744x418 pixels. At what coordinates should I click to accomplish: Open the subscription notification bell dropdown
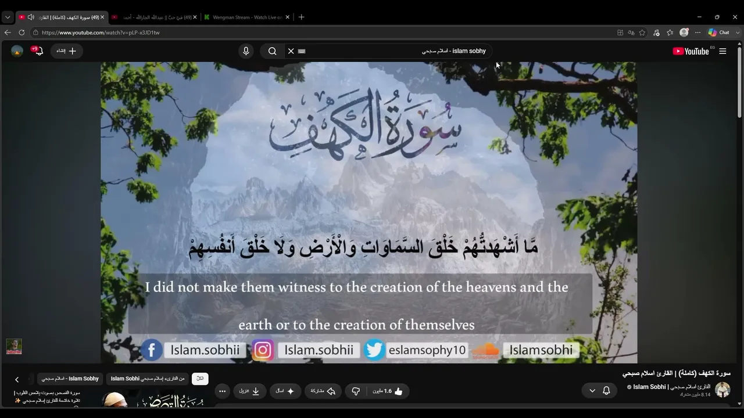pos(599,391)
